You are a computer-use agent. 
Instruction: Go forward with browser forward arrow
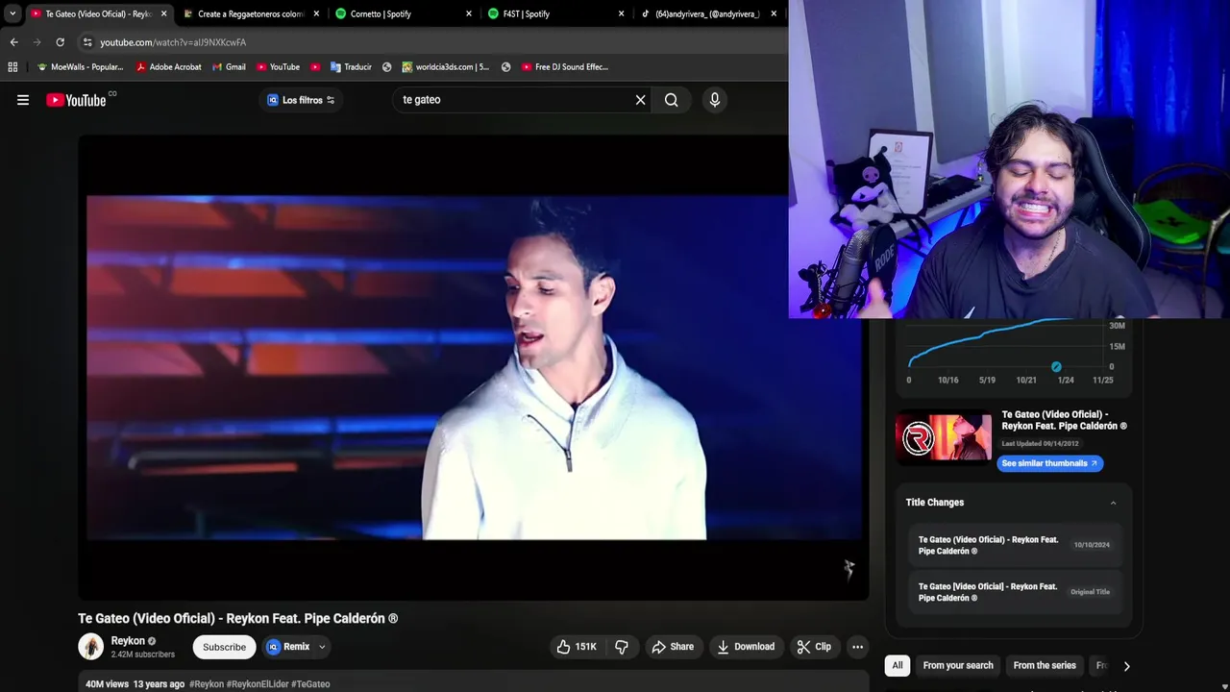(x=37, y=42)
